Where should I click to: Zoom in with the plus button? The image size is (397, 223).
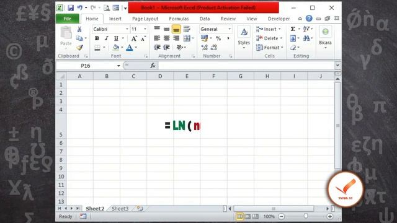coord(329,216)
